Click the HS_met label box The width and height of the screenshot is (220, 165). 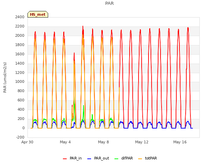(x=38, y=14)
